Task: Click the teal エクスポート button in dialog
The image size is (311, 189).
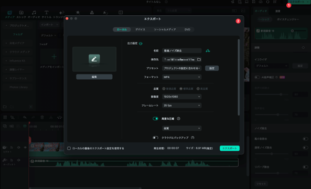Action: [x=230, y=148]
